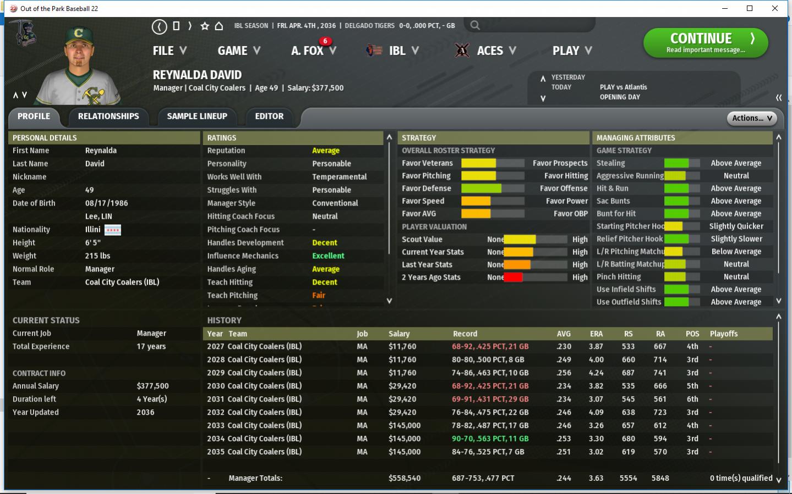
Task: Click the Coal City Coalers logo at top-left
Action: pos(23,33)
